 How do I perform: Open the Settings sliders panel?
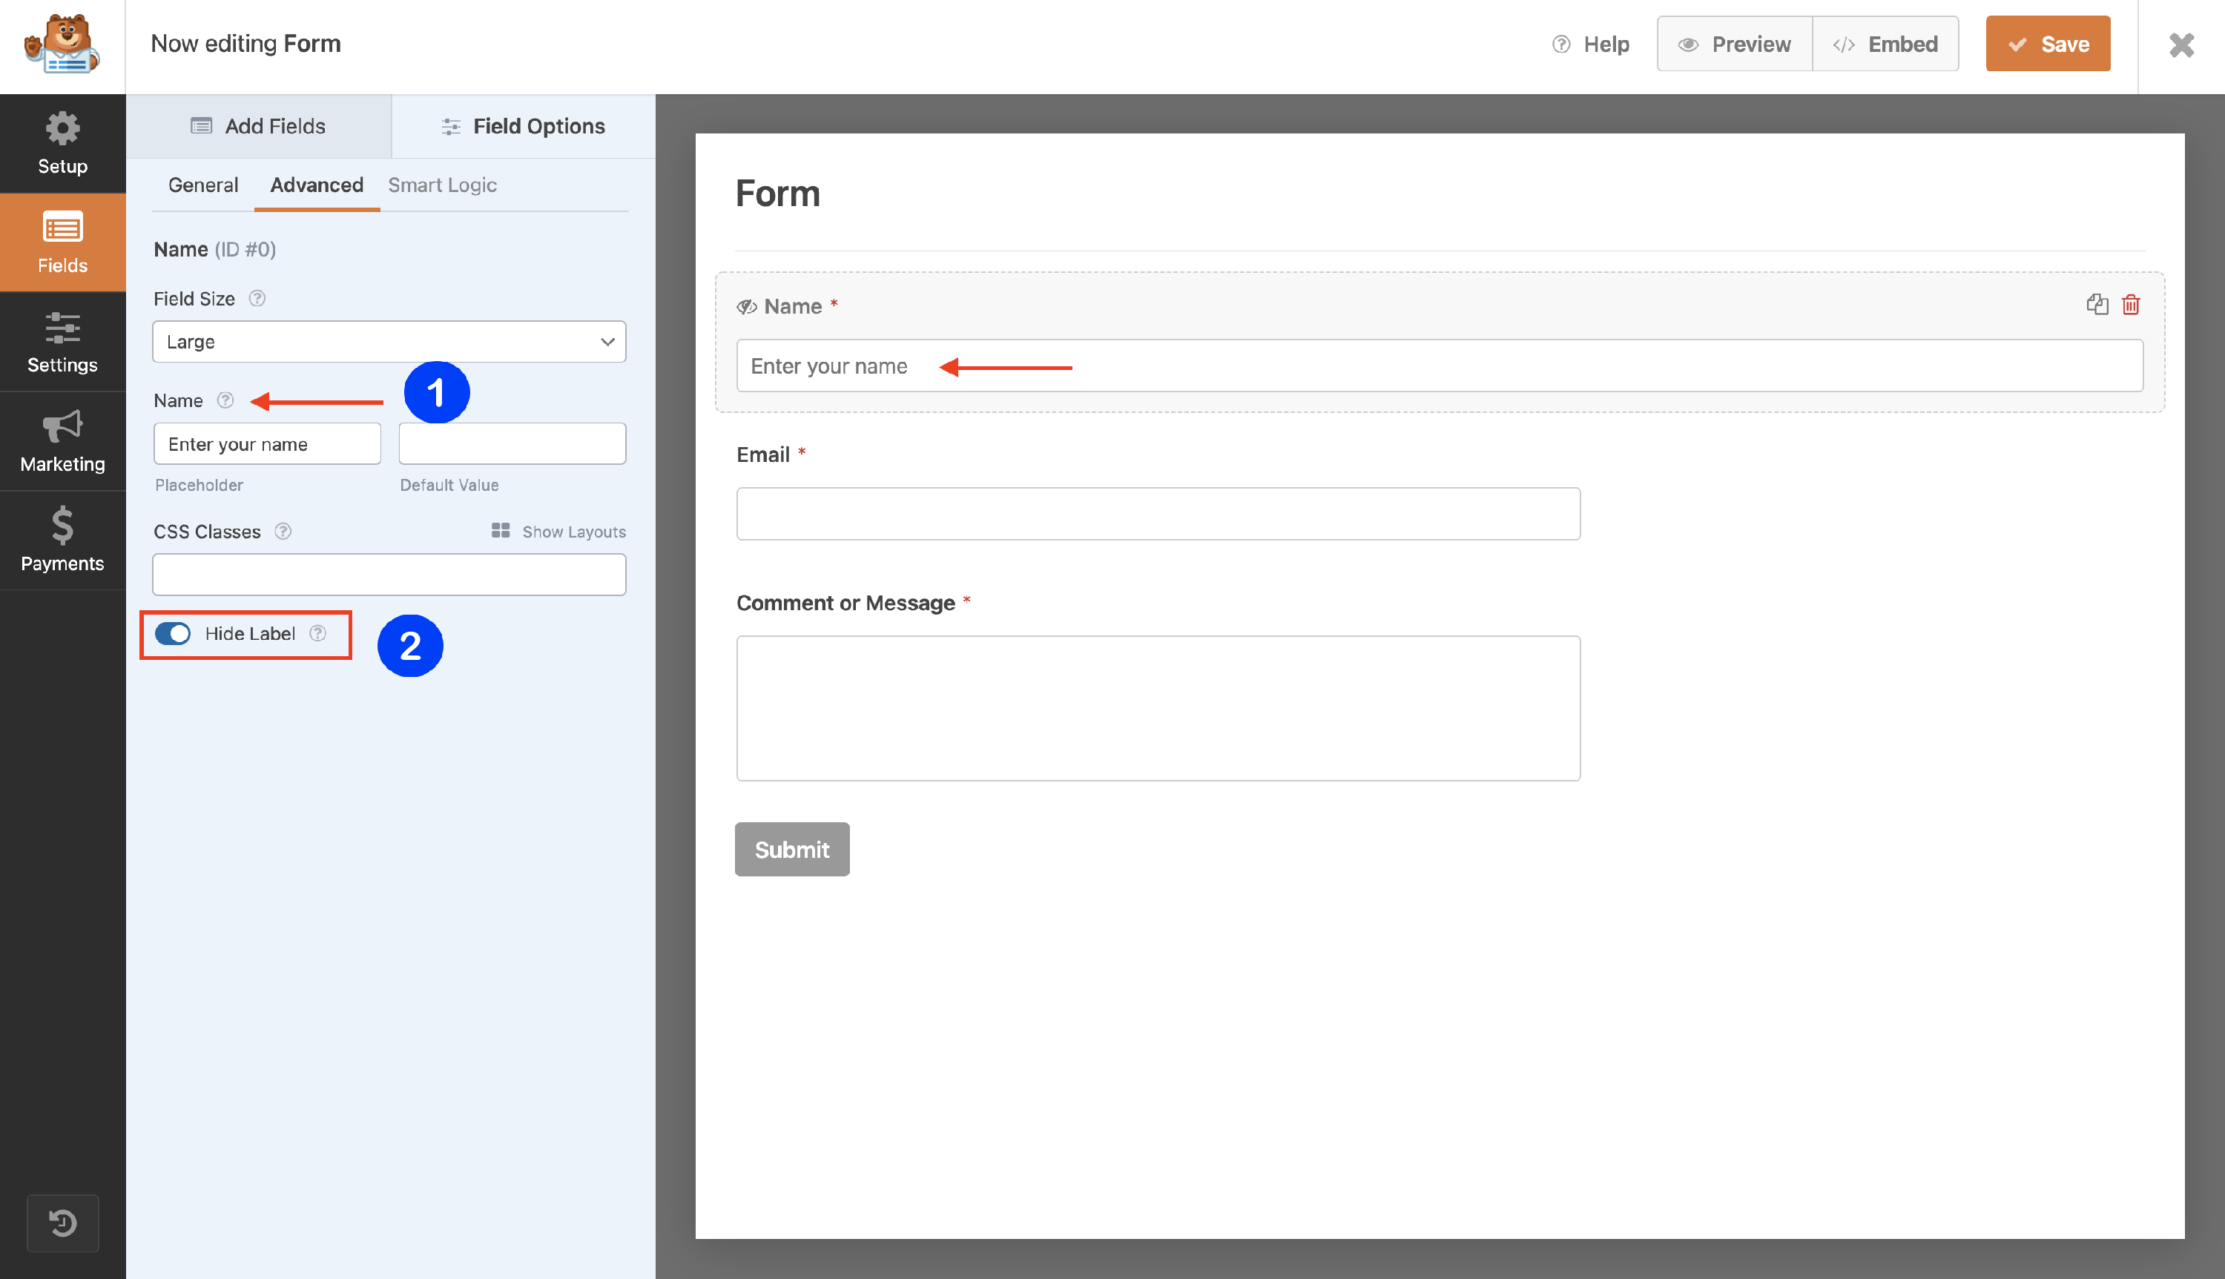[x=62, y=343]
